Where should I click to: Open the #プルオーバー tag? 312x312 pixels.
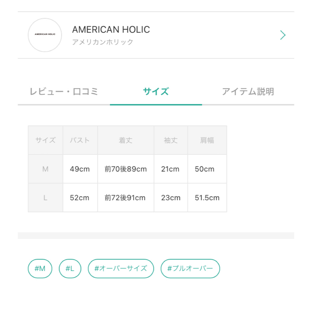190,268
